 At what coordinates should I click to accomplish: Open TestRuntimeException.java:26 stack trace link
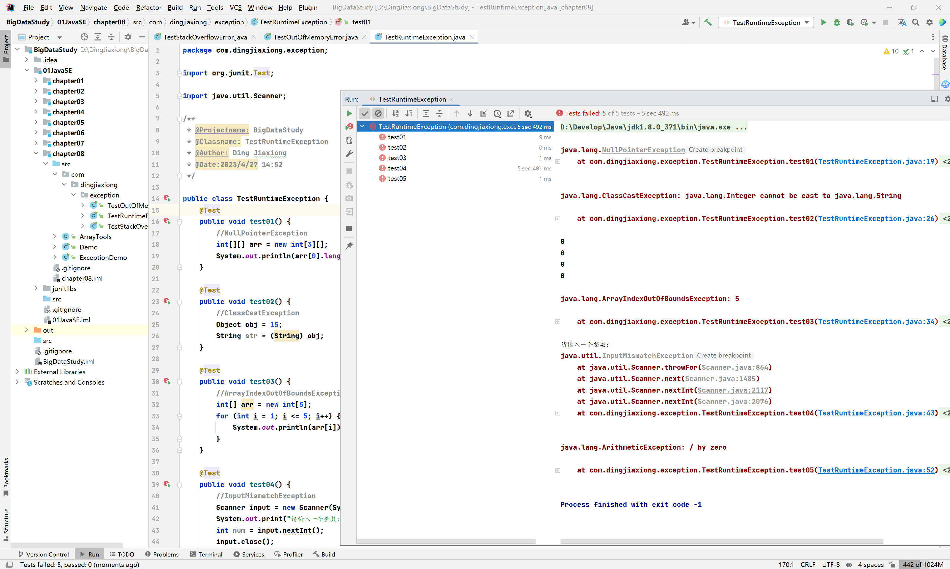(876, 219)
